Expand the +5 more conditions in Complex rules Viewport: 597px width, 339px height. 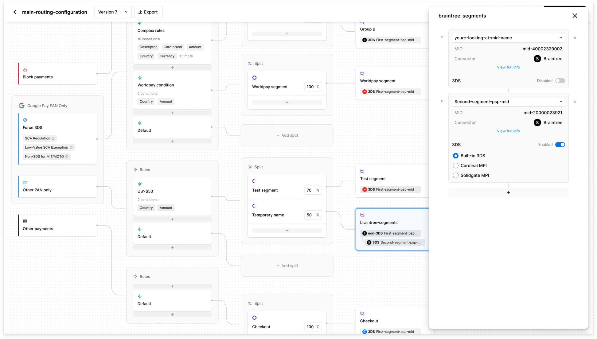coord(186,56)
